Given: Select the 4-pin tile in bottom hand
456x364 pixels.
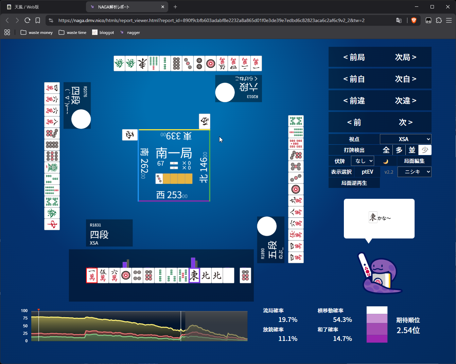Looking at the screenshot, I should pos(137,275).
